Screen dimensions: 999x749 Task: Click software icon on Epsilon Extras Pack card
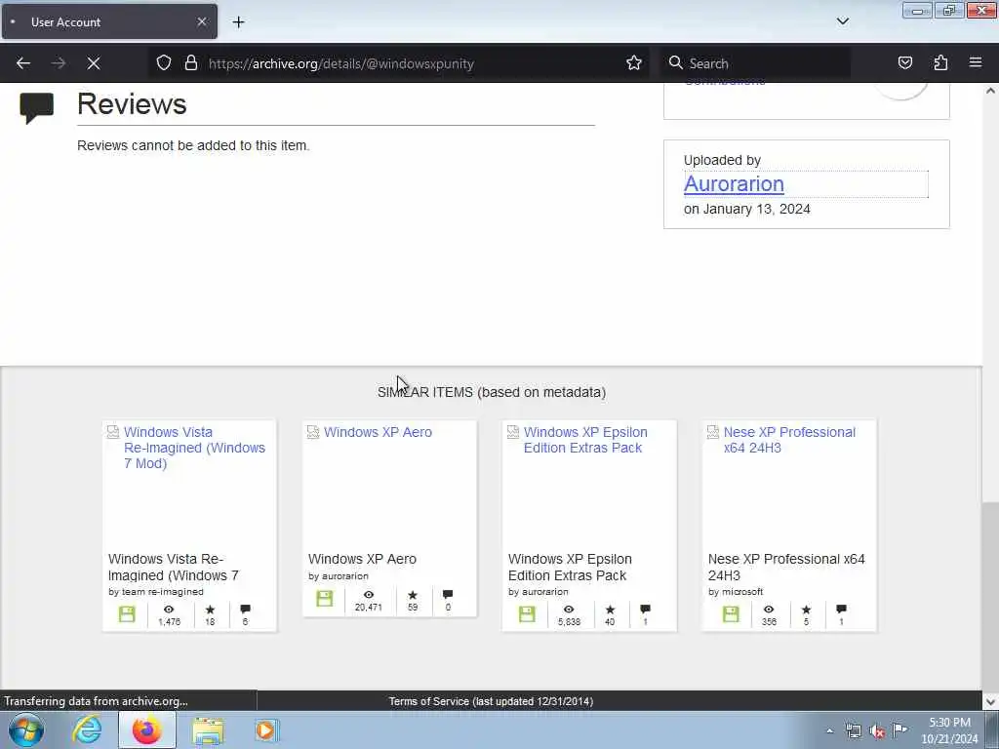(527, 614)
